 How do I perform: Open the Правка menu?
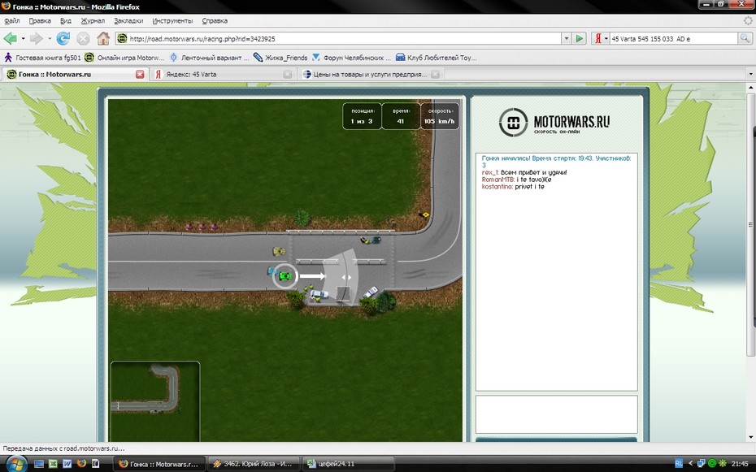(40, 20)
